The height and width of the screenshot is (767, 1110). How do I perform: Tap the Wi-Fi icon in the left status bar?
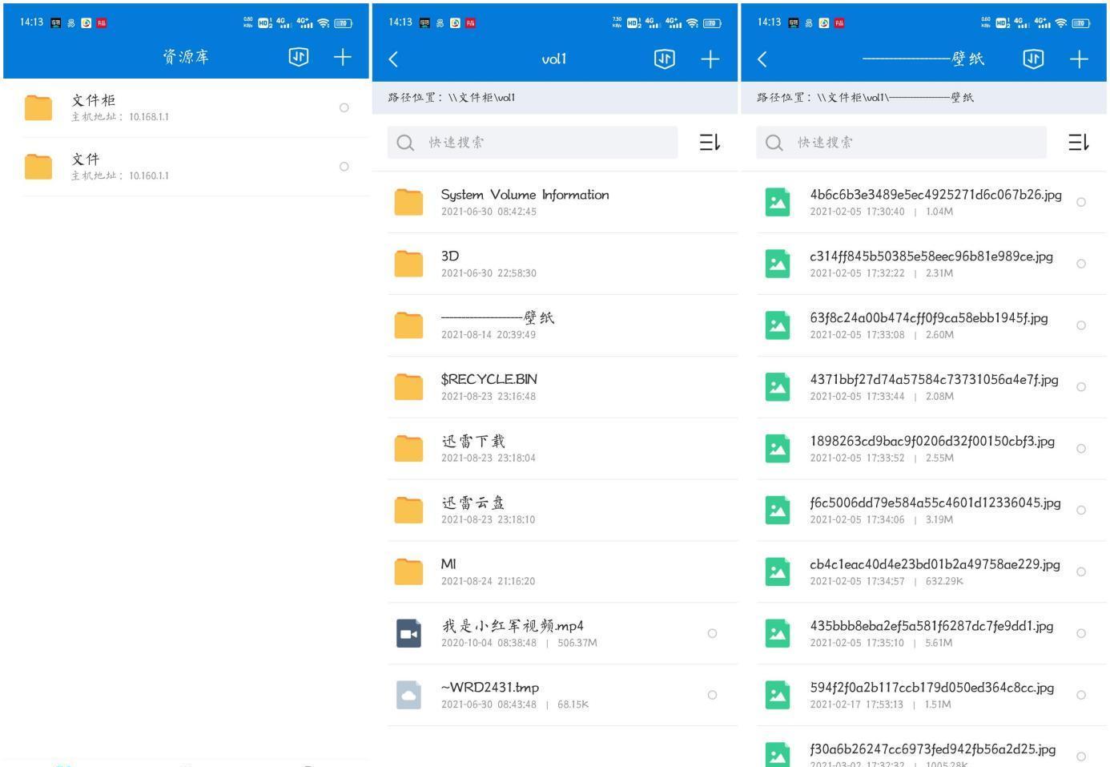point(324,23)
